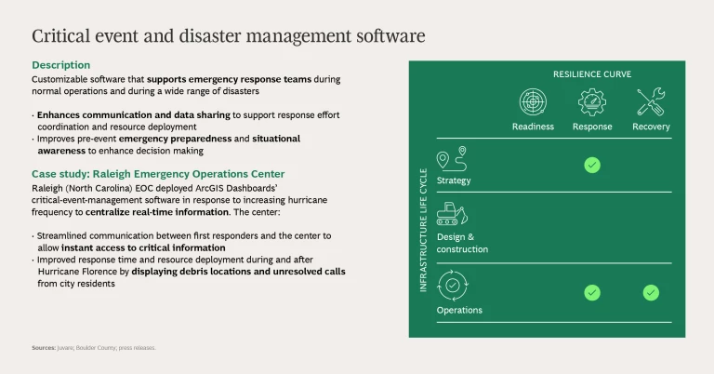
Task: Click the slide title about disaster management software
Action: (x=229, y=36)
